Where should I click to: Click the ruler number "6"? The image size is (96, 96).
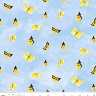pyautogui.click(x=48, y=95)
